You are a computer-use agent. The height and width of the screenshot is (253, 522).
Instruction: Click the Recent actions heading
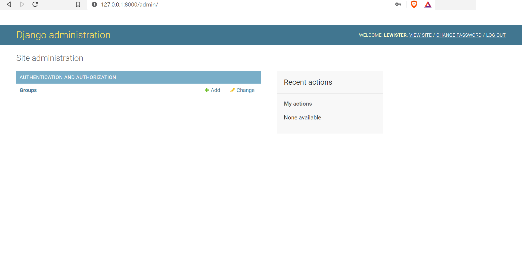click(308, 82)
